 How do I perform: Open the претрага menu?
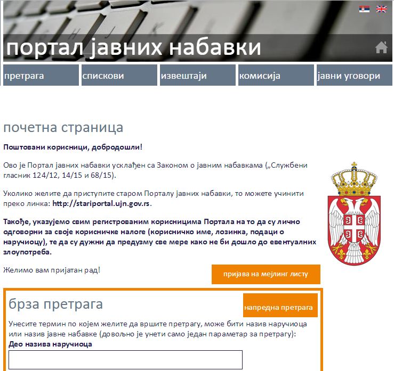(41, 75)
